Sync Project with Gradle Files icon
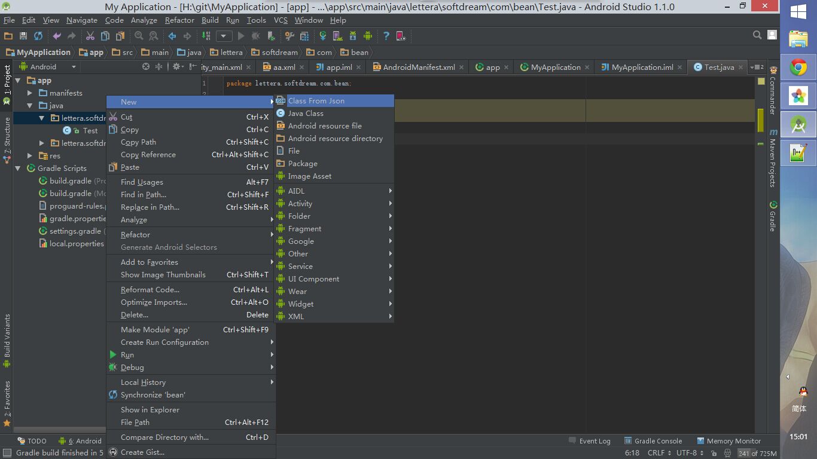The width and height of the screenshot is (817, 459). tap(323, 36)
